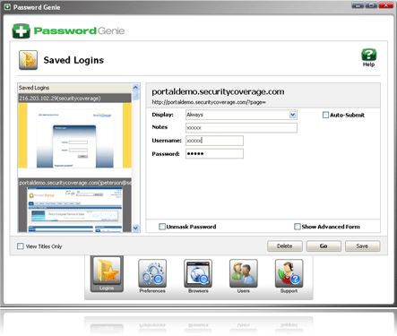Enable View Titles Only checkbox

click(21, 246)
